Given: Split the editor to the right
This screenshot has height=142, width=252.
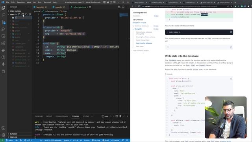Looking at the screenshot, I should (123, 7).
